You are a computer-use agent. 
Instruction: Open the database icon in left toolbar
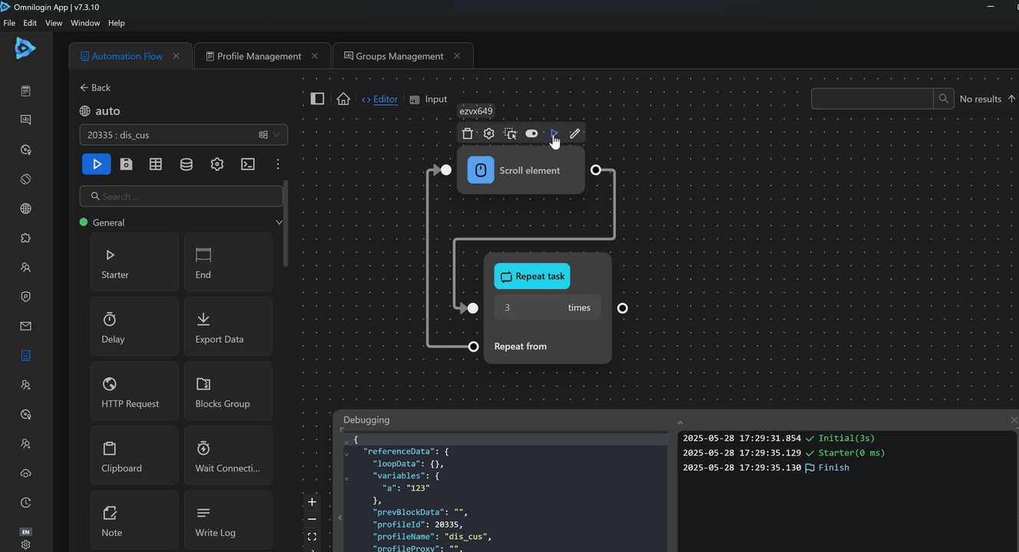point(186,164)
